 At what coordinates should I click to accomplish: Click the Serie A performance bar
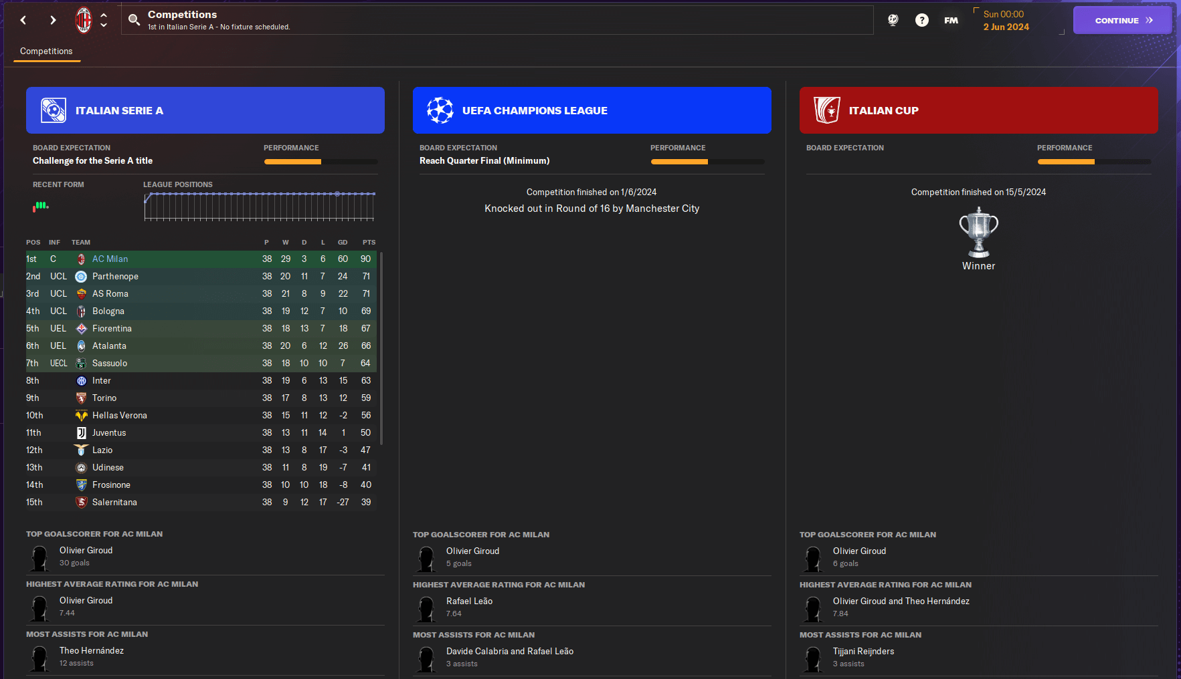[x=321, y=162]
